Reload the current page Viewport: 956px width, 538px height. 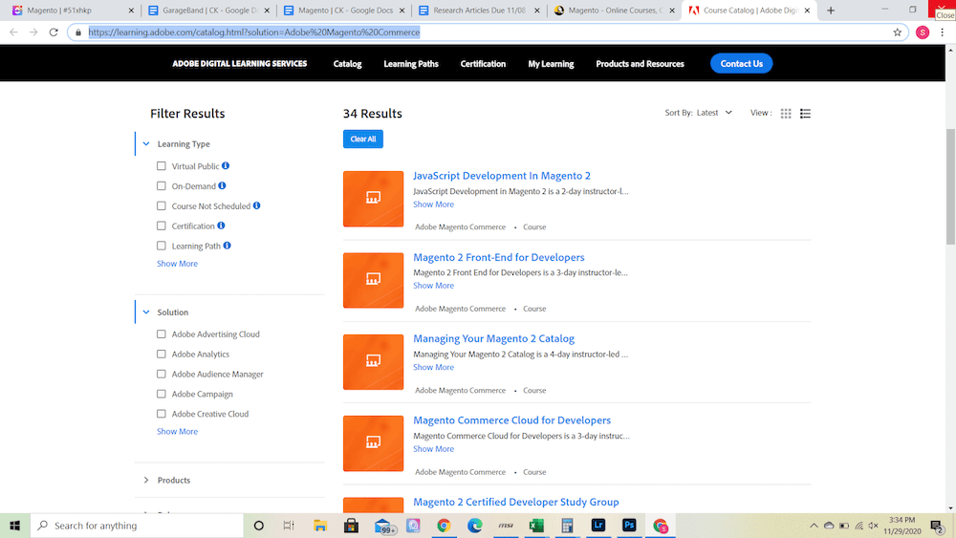54,32
